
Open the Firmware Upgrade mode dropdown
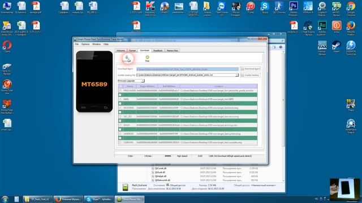pyautogui.click(x=131, y=81)
